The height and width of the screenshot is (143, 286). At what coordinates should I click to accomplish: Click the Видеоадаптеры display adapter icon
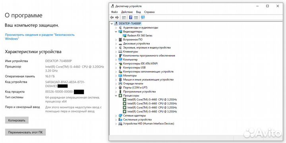[120, 32]
